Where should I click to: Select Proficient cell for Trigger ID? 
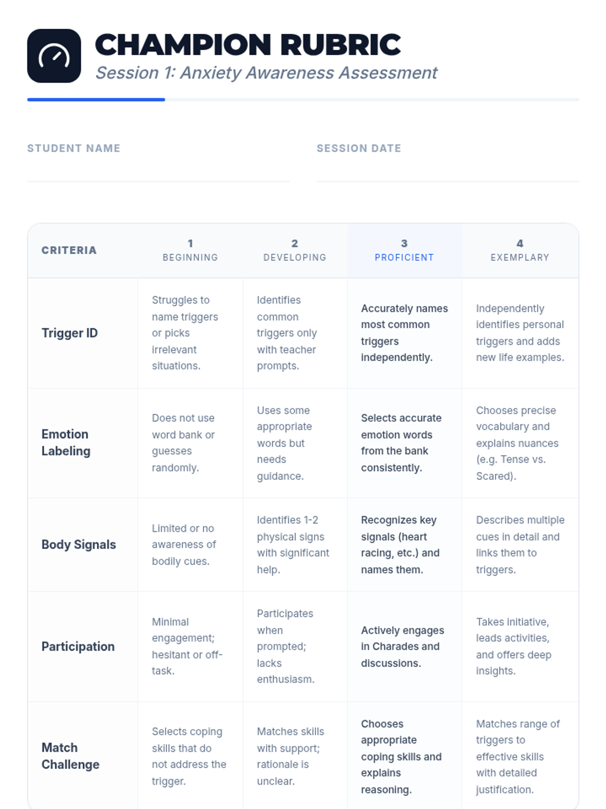click(x=405, y=333)
